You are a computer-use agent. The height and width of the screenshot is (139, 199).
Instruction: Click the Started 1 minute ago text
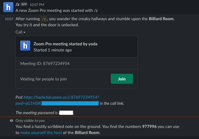pos(52,50)
